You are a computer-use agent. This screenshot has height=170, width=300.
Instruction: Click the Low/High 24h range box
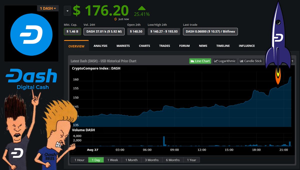tap(164, 32)
